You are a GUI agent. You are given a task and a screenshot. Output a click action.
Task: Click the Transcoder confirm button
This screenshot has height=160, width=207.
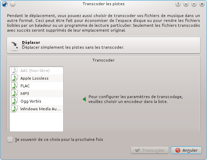point(150,150)
